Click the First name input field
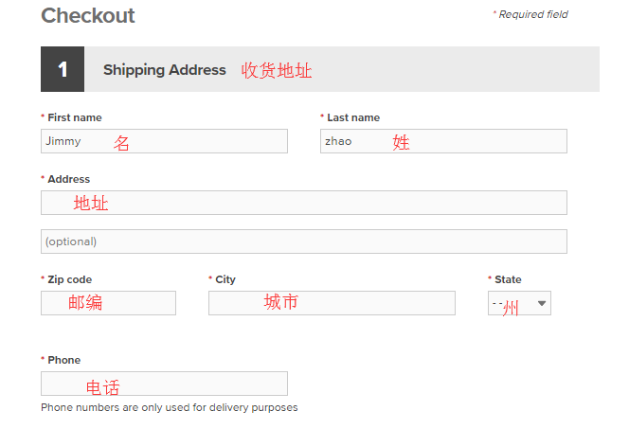The height and width of the screenshot is (429, 629). coord(164,141)
